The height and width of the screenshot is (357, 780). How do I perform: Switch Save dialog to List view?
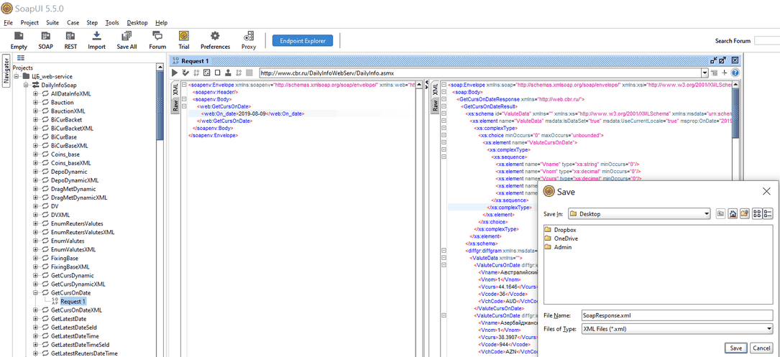757,214
